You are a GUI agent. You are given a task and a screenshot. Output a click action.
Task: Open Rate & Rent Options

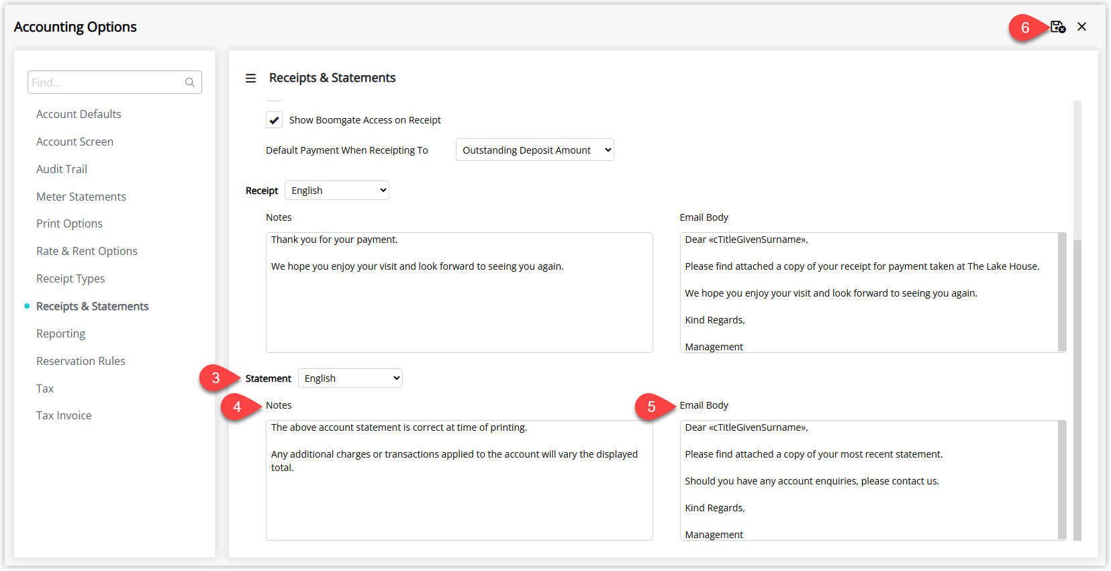click(87, 251)
